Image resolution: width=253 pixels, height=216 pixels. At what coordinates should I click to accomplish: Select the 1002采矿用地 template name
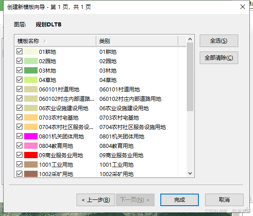(x=56, y=174)
